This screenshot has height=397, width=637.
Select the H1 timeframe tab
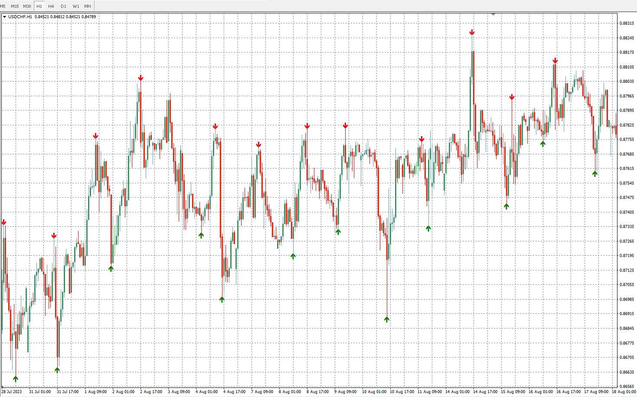click(x=39, y=6)
